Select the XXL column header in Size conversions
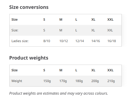This screenshot has height=100, width=131. point(110,20)
